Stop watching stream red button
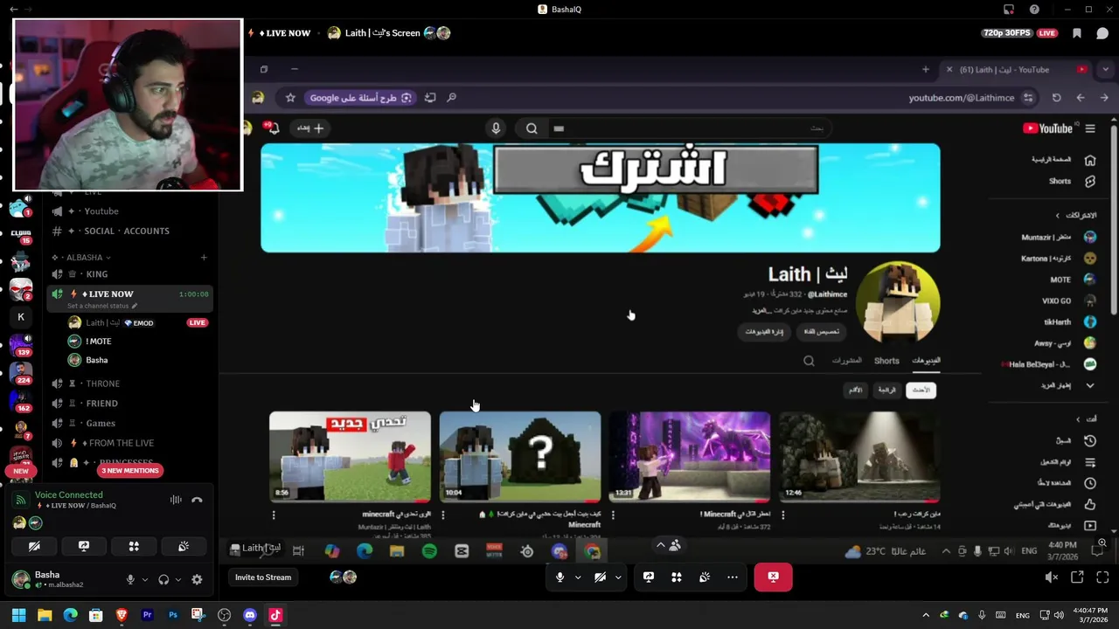1119x629 pixels. pyautogui.click(x=773, y=577)
